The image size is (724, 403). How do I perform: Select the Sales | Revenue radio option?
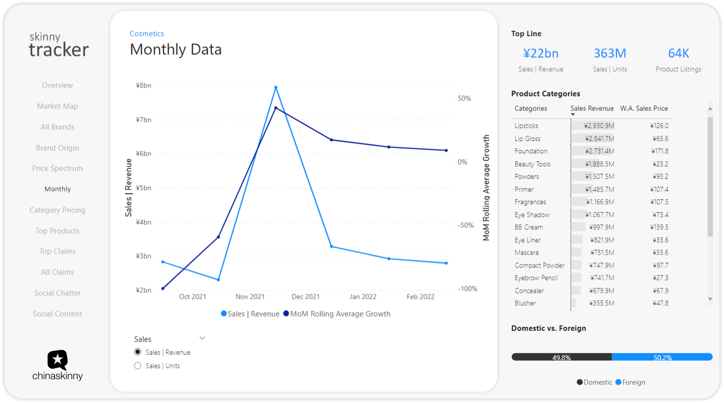tap(138, 352)
